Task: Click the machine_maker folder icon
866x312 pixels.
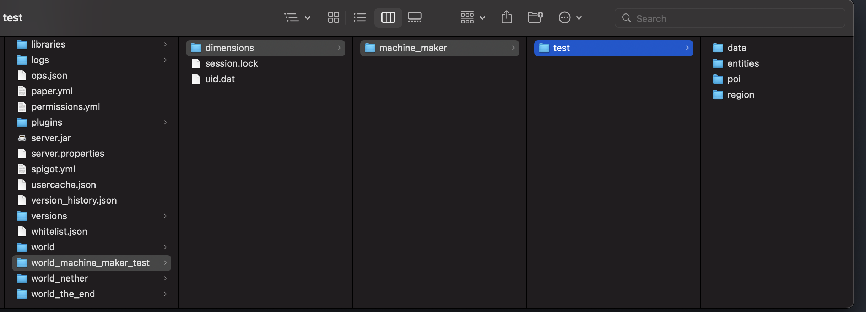Action: click(x=370, y=48)
